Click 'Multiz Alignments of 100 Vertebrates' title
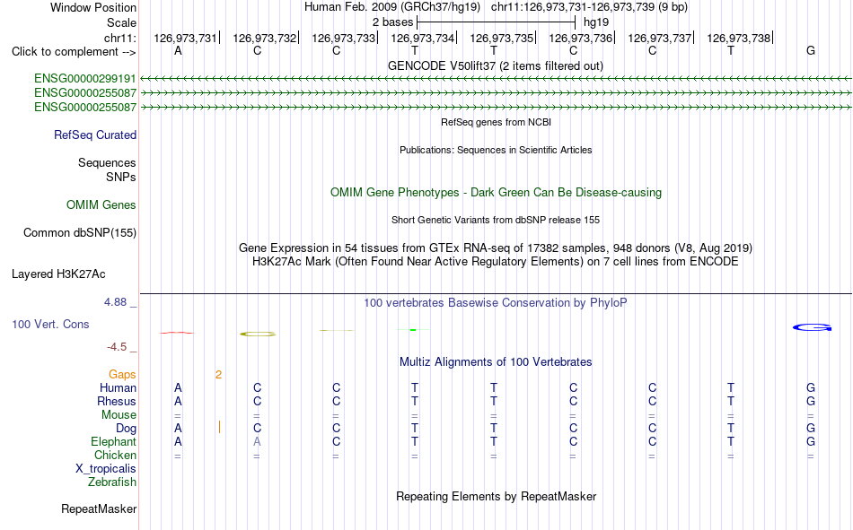The image size is (853, 530). [496, 362]
